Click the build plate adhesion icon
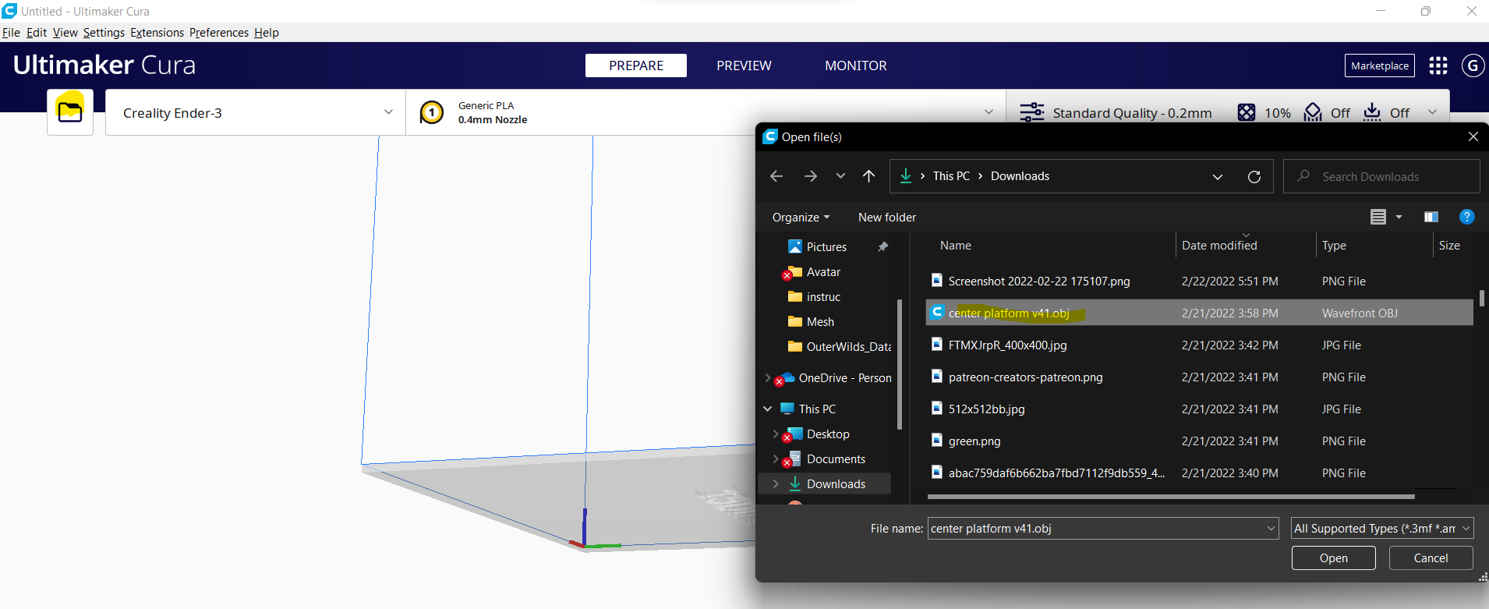Image resolution: width=1489 pixels, height=609 pixels. click(1372, 112)
